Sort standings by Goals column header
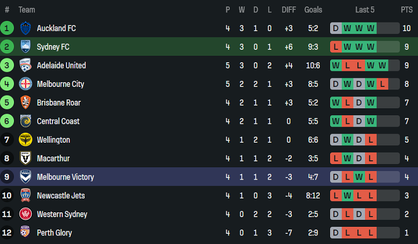The height and width of the screenshot is (244, 418). coord(313,10)
